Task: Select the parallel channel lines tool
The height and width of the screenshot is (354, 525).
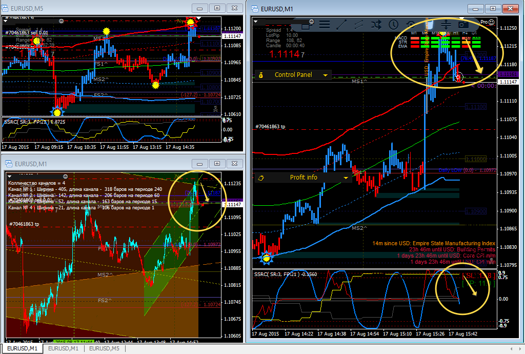Action: click(x=358, y=25)
